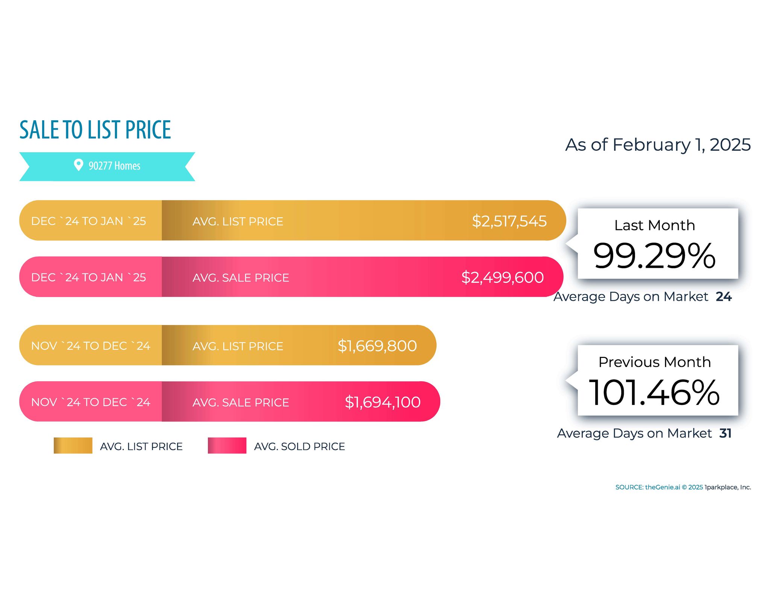Click the "90277 Homes" banner label
Image resolution: width=770 pixels, height=593 pixels.
(x=114, y=166)
